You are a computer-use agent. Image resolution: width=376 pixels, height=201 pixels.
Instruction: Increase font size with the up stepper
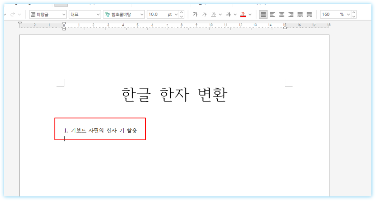(x=182, y=13)
